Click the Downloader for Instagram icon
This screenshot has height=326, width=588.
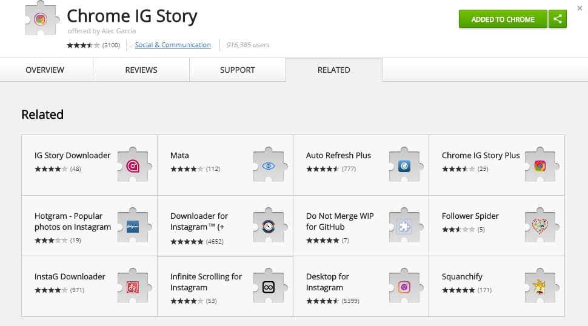pyautogui.click(x=270, y=225)
